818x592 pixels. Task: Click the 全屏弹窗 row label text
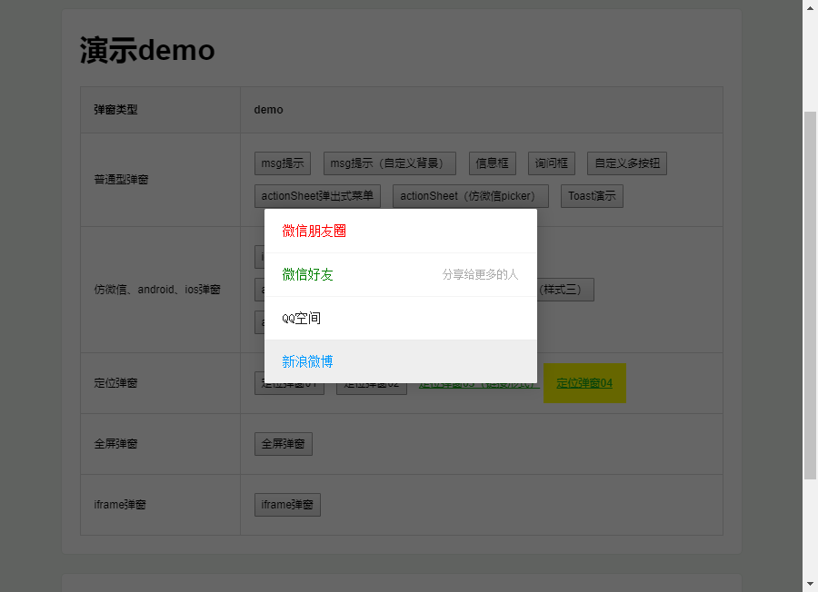(x=115, y=444)
